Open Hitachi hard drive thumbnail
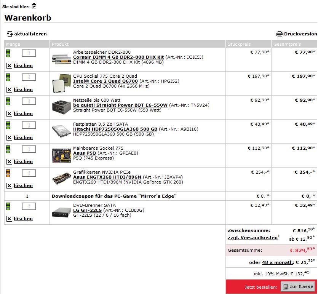The width and height of the screenshot is (318, 294). 61,131
